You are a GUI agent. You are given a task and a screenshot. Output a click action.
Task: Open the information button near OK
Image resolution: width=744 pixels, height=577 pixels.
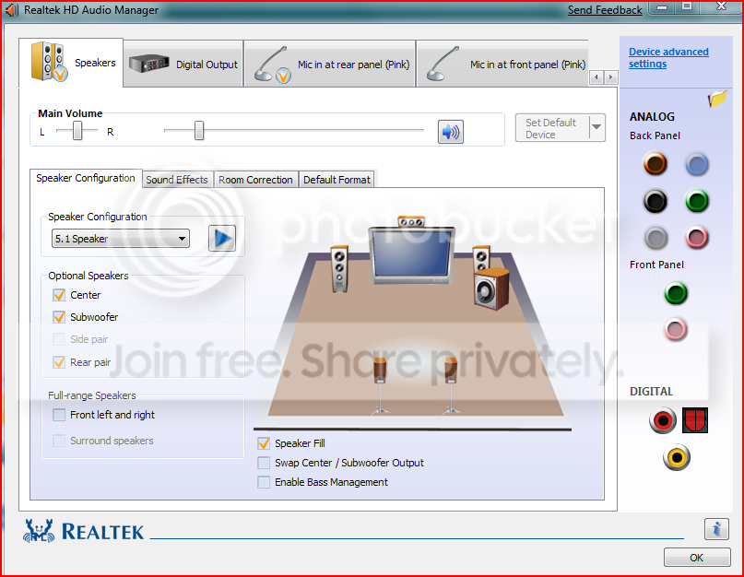(x=716, y=528)
